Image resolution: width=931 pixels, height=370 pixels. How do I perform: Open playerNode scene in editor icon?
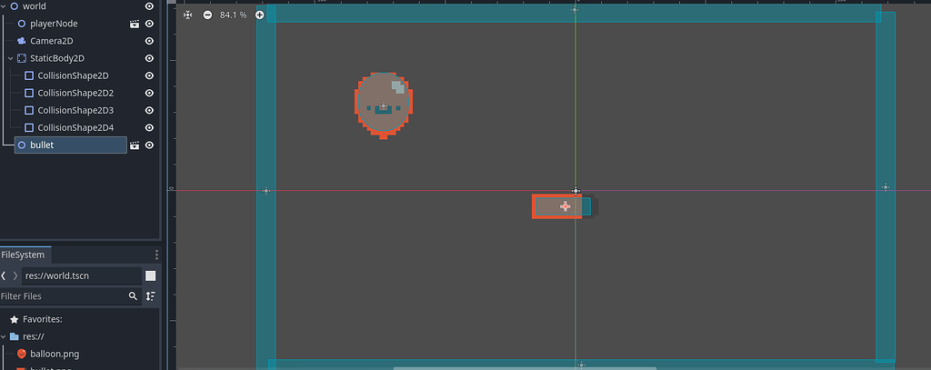pos(135,24)
